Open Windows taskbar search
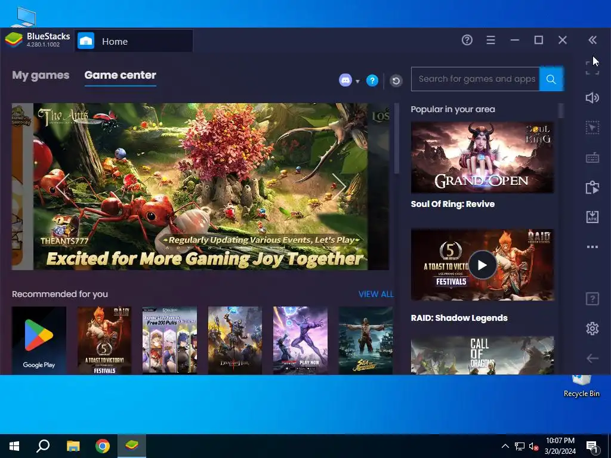The width and height of the screenshot is (611, 458). tap(43, 446)
